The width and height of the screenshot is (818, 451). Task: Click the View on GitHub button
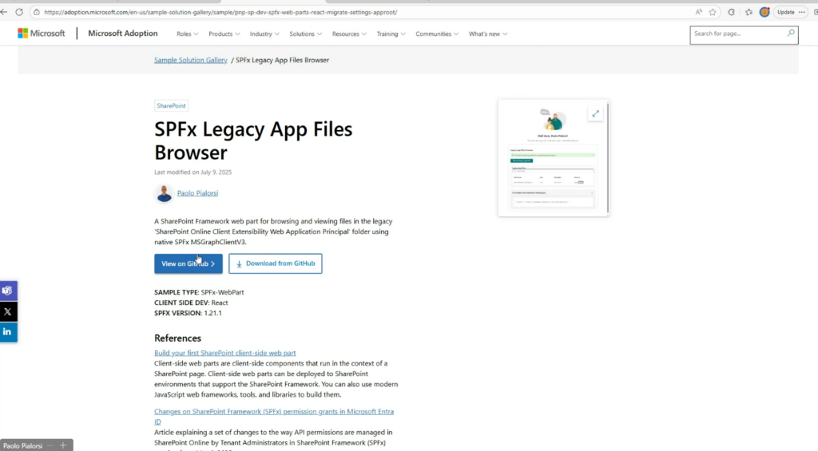(x=189, y=263)
